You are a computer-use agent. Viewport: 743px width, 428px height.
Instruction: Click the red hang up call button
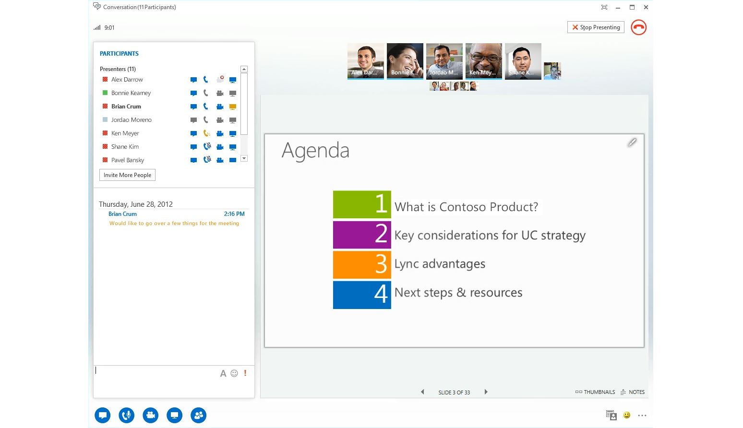pyautogui.click(x=638, y=27)
